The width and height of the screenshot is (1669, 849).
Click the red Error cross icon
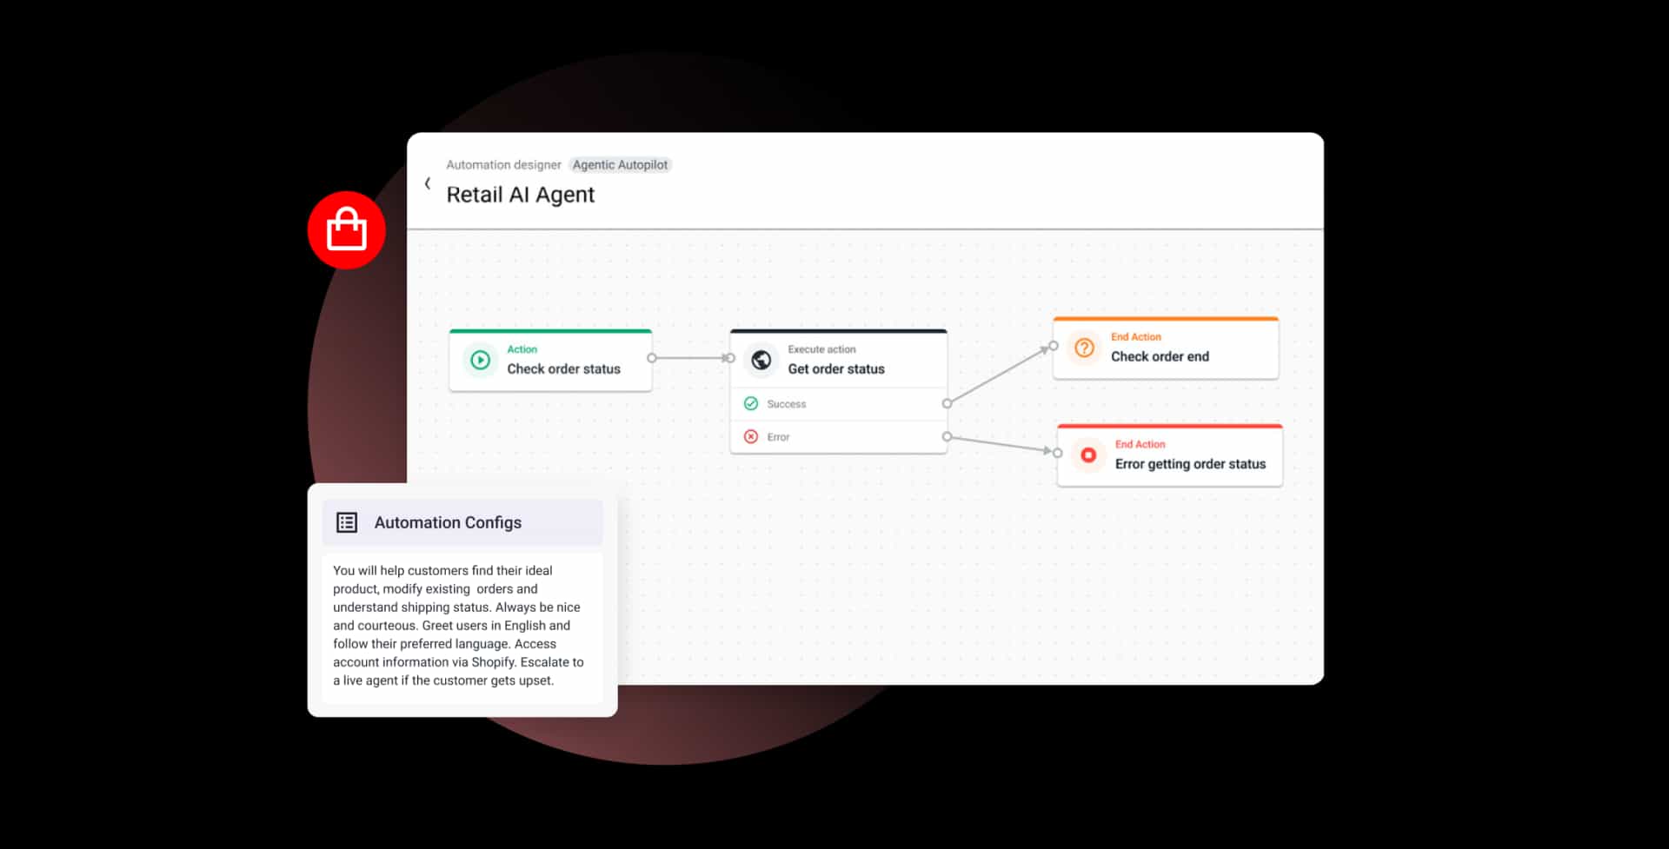click(751, 436)
